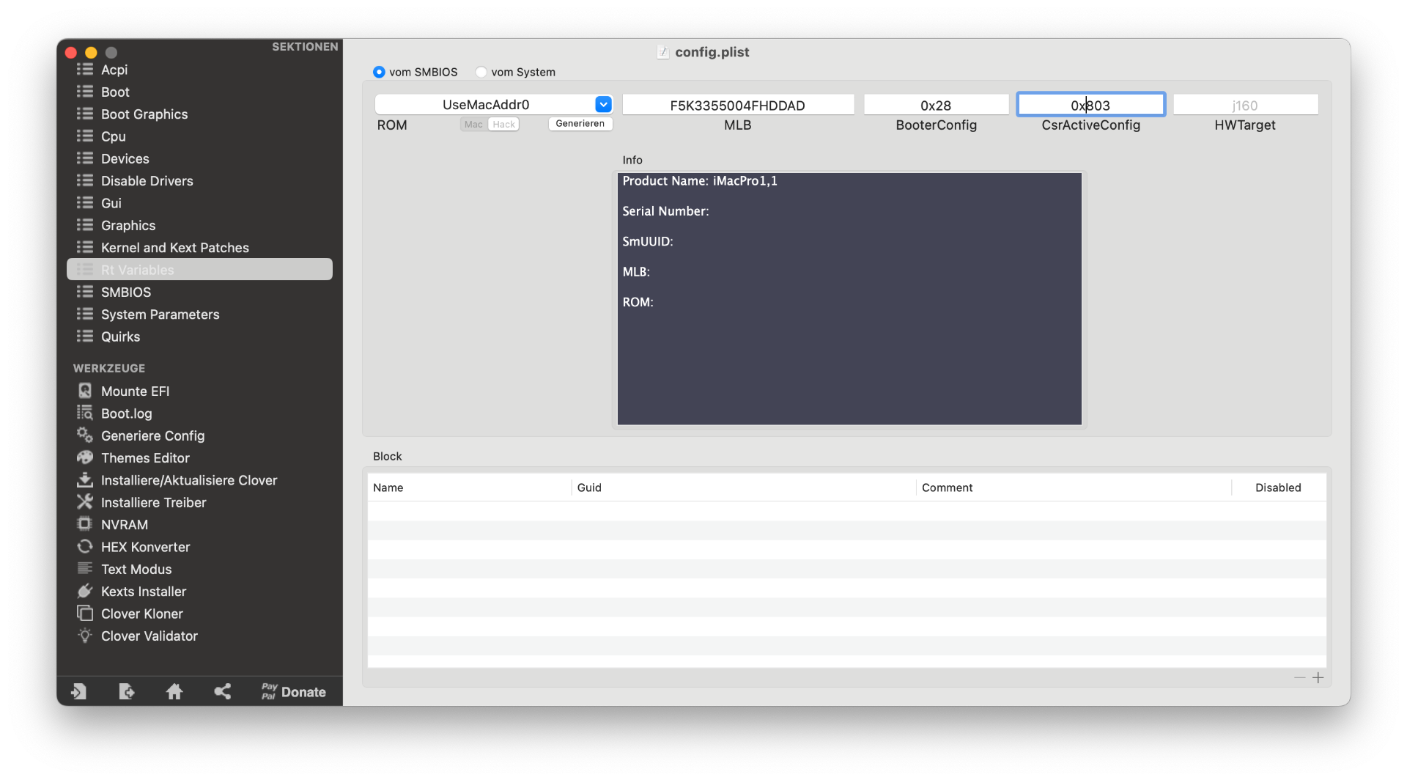Open the Devices section
This screenshot has height=780, width=1407.
pyautogui.click(x=125, y=158)
